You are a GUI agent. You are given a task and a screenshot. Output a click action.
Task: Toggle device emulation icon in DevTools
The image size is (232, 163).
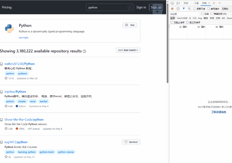coord(178,3)
